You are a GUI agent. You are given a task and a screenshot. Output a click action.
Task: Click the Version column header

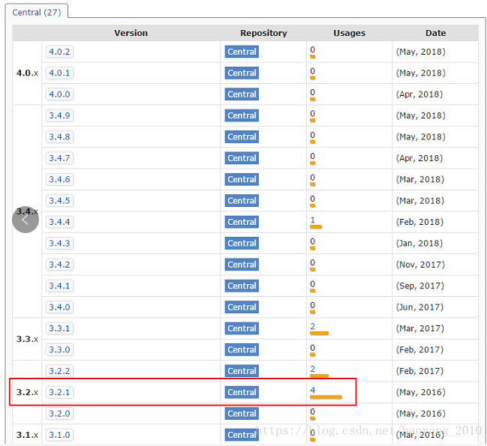[131, 33]
